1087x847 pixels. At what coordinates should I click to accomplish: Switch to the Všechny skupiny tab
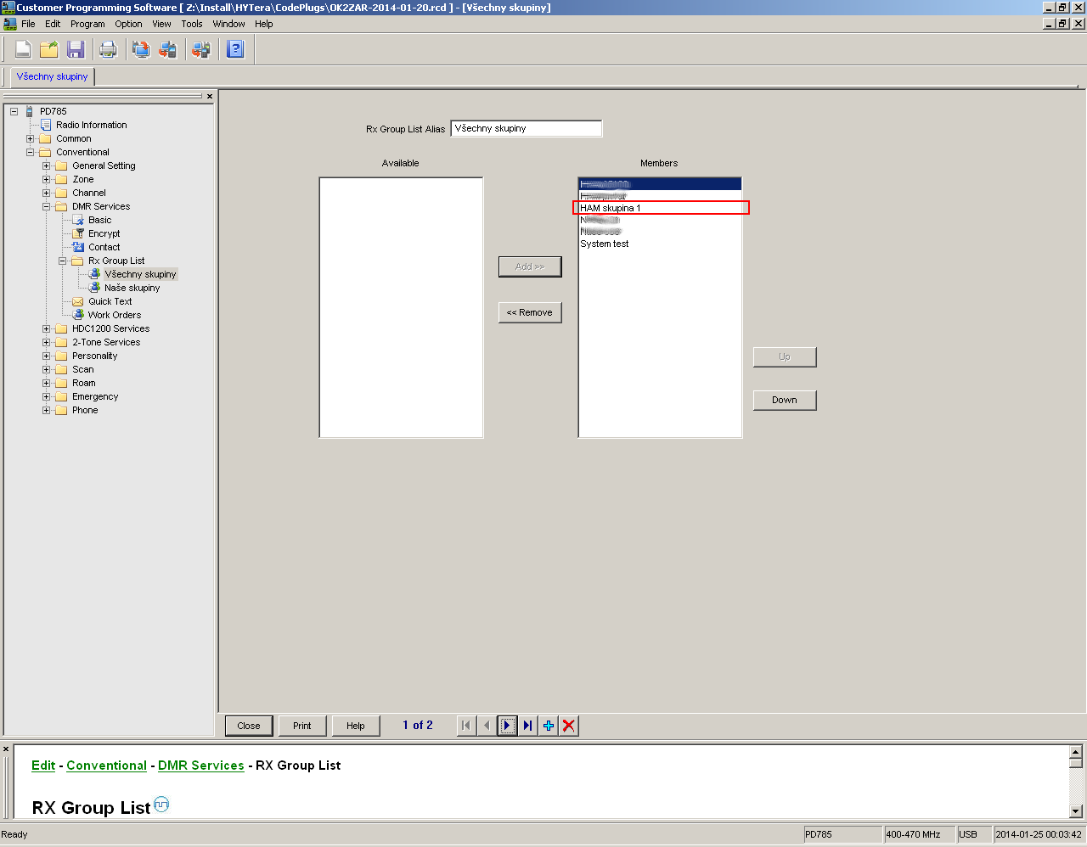(x=52, y=76)
